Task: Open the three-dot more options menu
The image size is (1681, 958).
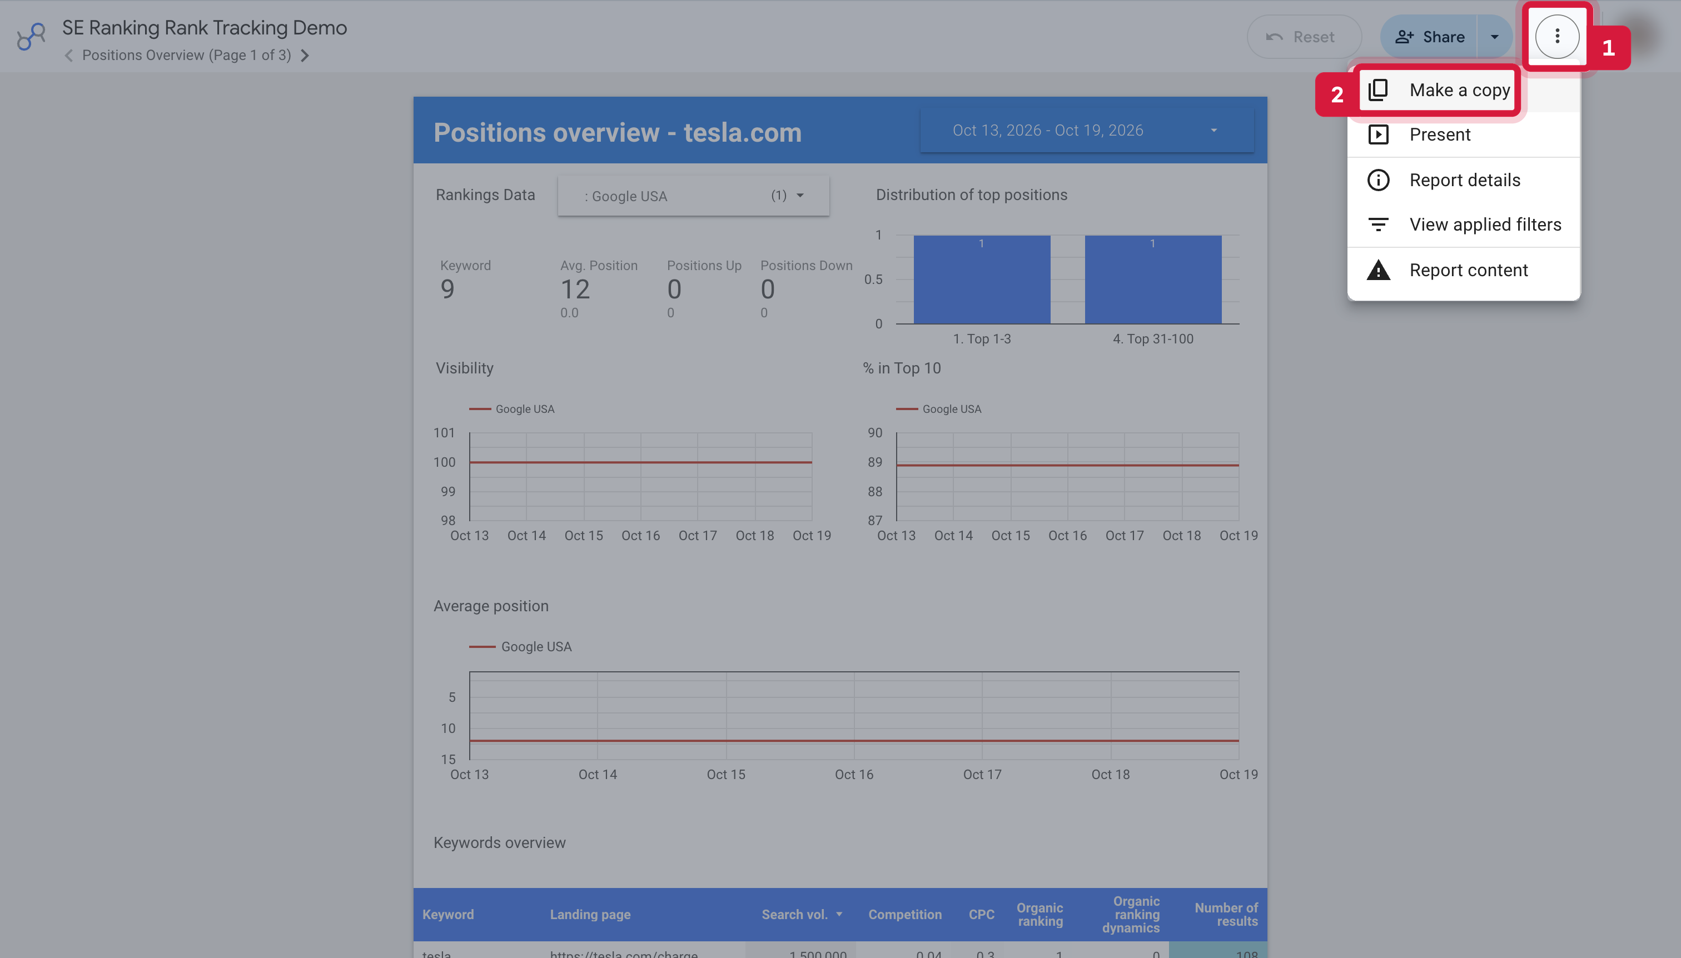Action: [1556, 36]
